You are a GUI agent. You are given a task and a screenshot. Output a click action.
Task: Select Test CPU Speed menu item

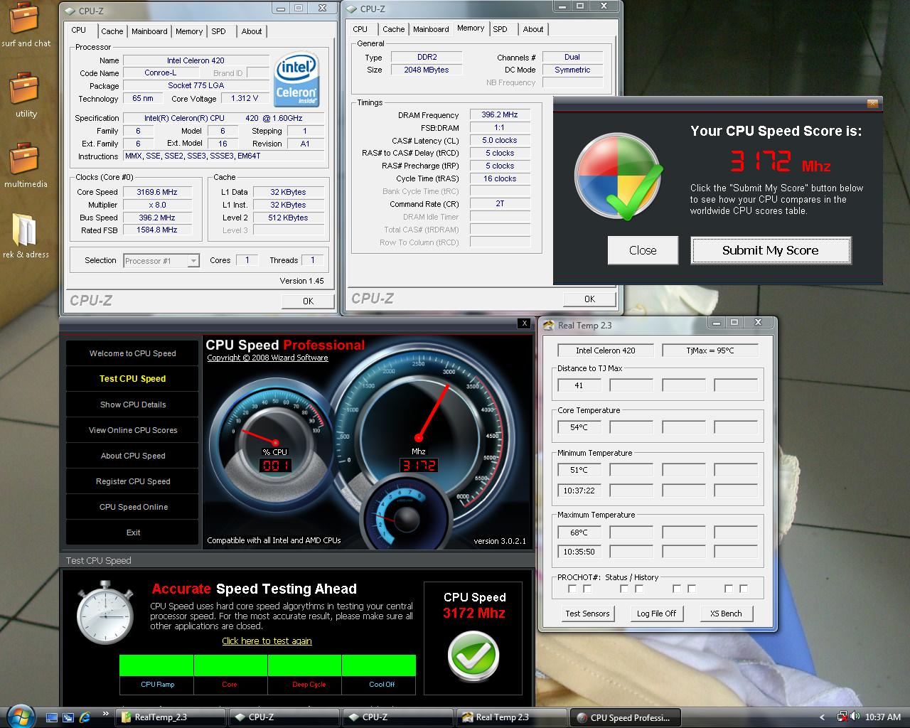[133, 379]
